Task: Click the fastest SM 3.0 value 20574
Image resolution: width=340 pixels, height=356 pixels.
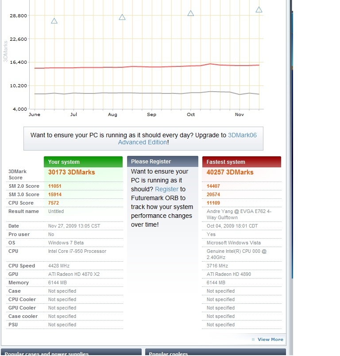Action: pos(213,194)
